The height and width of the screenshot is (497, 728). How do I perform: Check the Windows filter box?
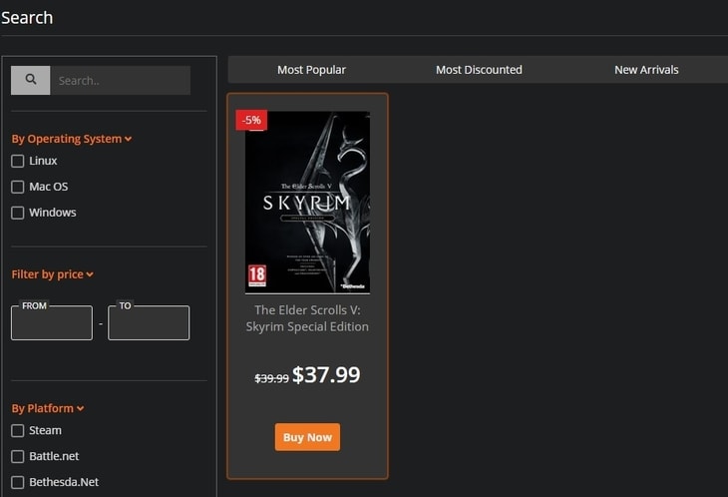(18, 213)
